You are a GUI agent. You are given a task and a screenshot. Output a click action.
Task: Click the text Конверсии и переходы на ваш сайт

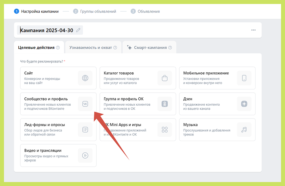pos(42,81)
